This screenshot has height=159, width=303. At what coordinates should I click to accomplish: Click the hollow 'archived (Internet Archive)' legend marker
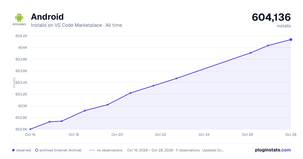coord(36,150)
